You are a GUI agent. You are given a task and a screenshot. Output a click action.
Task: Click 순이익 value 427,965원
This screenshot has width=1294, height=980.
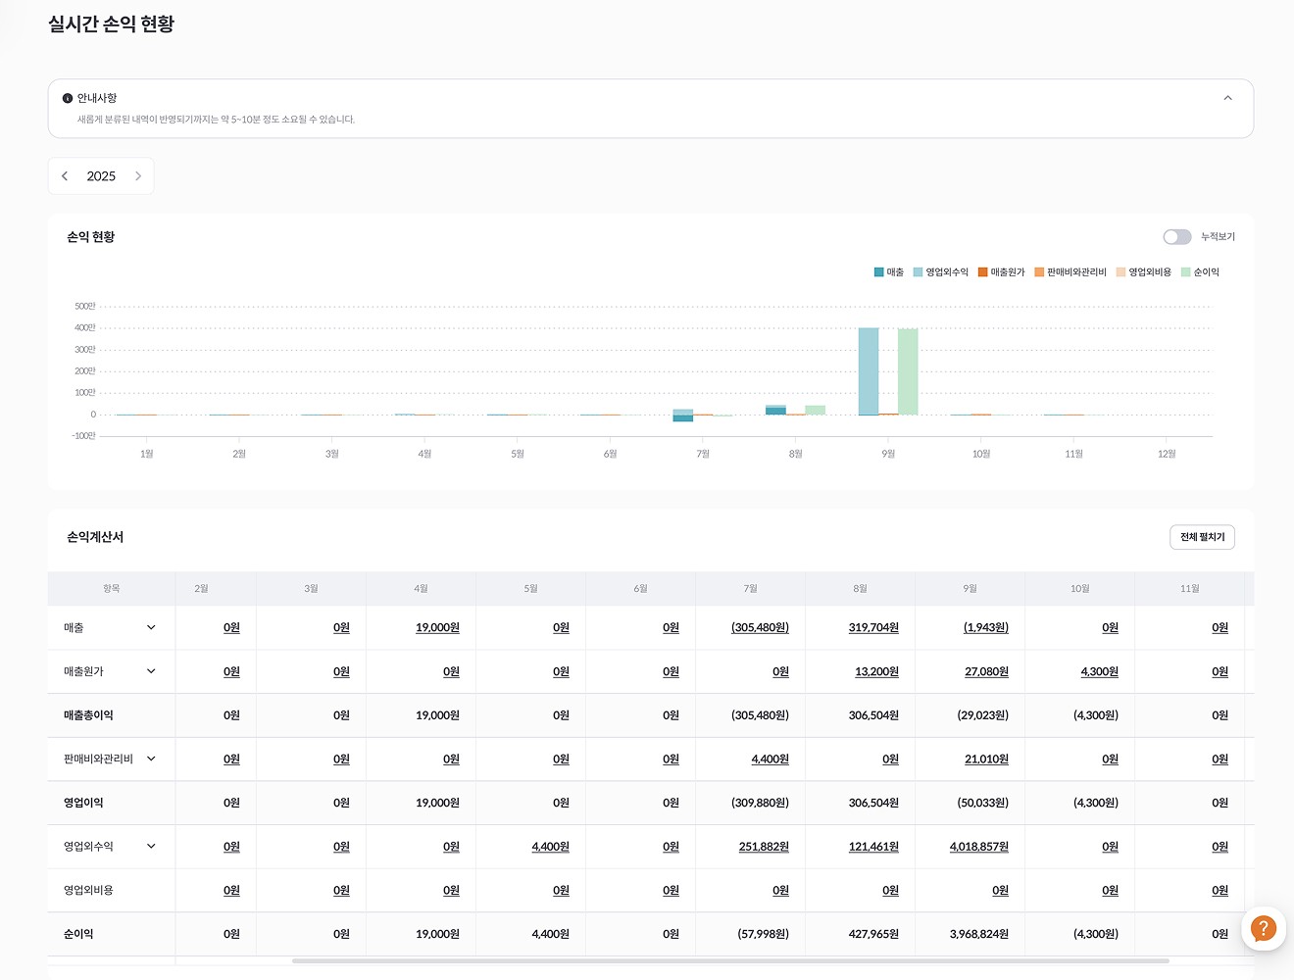click(x=873, y=934)
